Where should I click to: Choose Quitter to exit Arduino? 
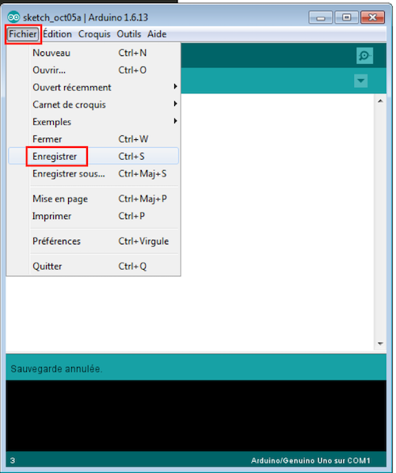[93, 267]
